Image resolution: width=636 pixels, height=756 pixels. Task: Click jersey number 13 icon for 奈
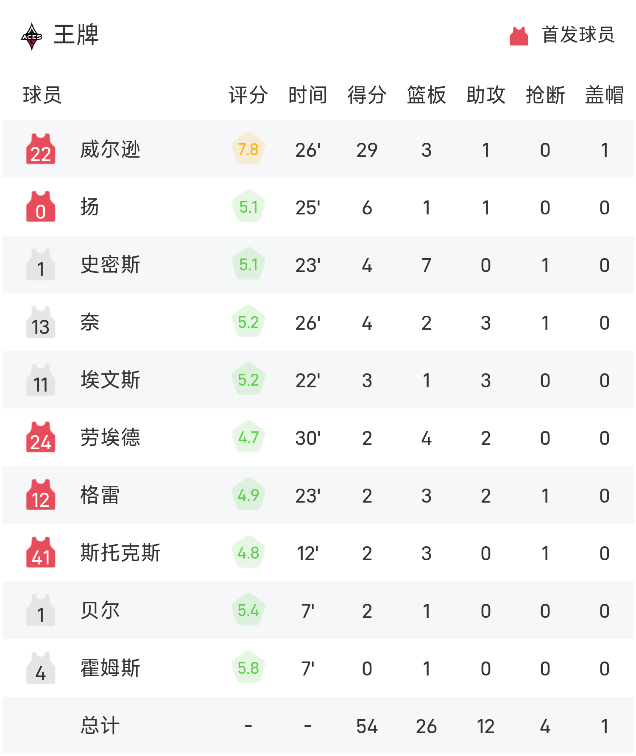41,322
